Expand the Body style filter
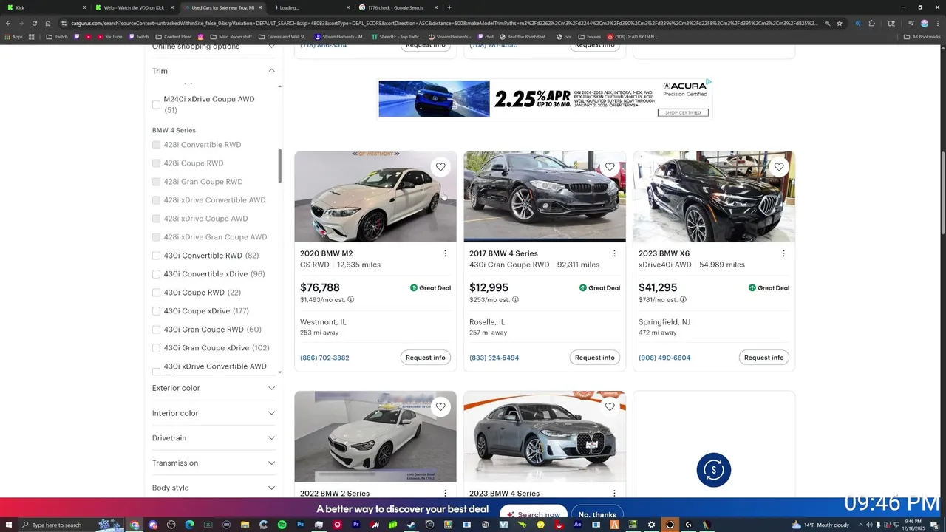This screenshot has width=946, height=532. 214,488
